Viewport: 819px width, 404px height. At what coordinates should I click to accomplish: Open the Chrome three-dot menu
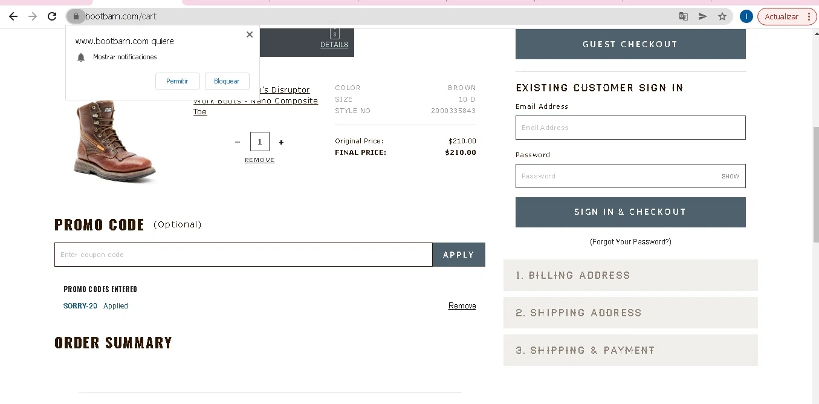click(x=809, y=16)
